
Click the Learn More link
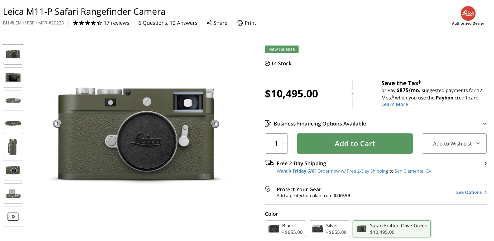395,104
